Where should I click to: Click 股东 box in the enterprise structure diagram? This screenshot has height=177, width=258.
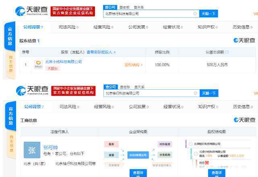[111, 144]
